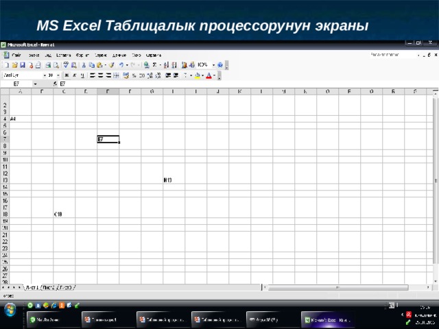Select the Format Painter brush icon
The height and width of the screenshot is (329, 439).
111,65
